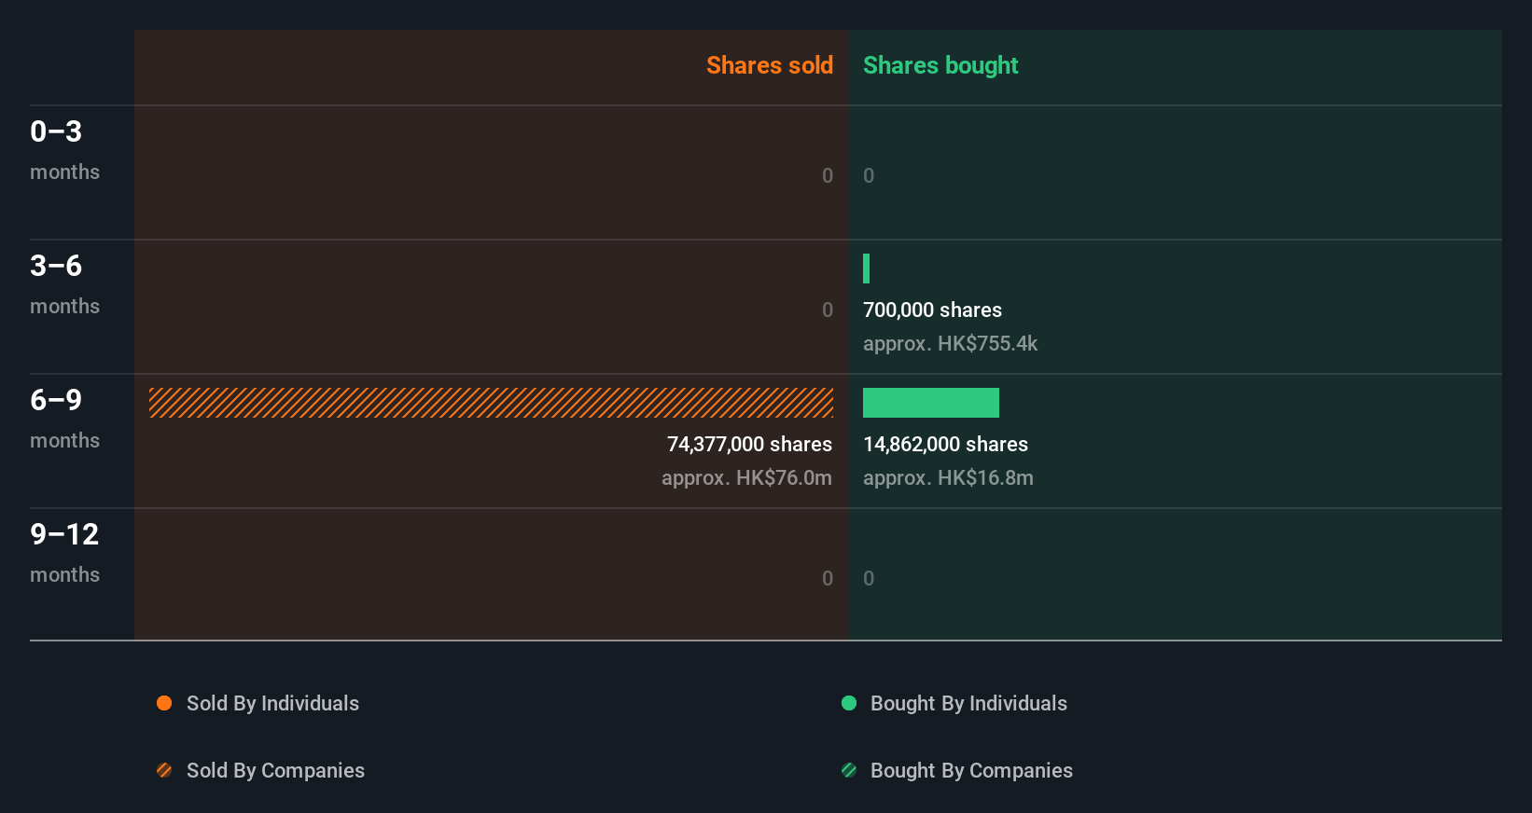Viewport: 1532px width, 813px height.
Task: Toggle the Bought By Individuals legend label
Action: pos(968,703)
